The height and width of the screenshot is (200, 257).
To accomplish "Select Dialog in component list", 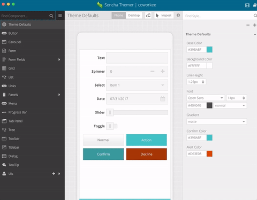I will coord(32,156).
